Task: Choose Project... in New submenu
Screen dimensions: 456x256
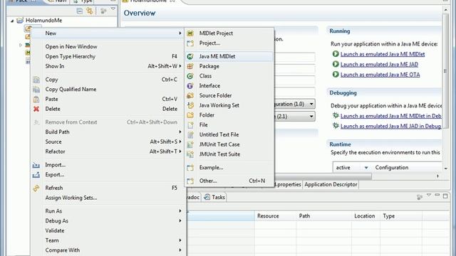Action: [x=209, y=43]
